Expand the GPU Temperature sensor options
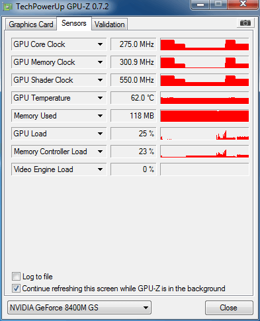Screen dimensions: 260x321 click(100, 98)
